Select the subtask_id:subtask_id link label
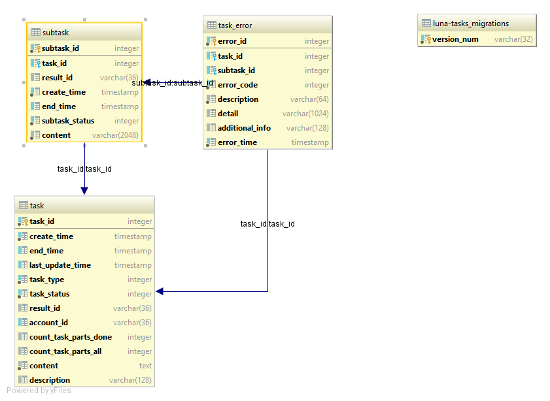 tap(172, 83)
